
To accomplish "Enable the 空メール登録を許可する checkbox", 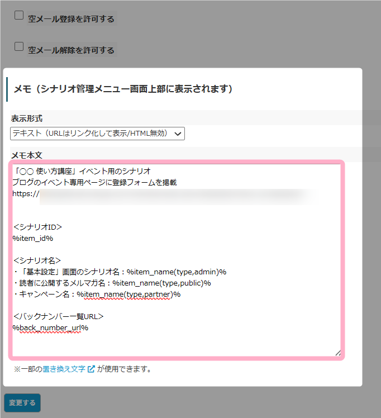I will pyautogui.click(x=19, y=16).
